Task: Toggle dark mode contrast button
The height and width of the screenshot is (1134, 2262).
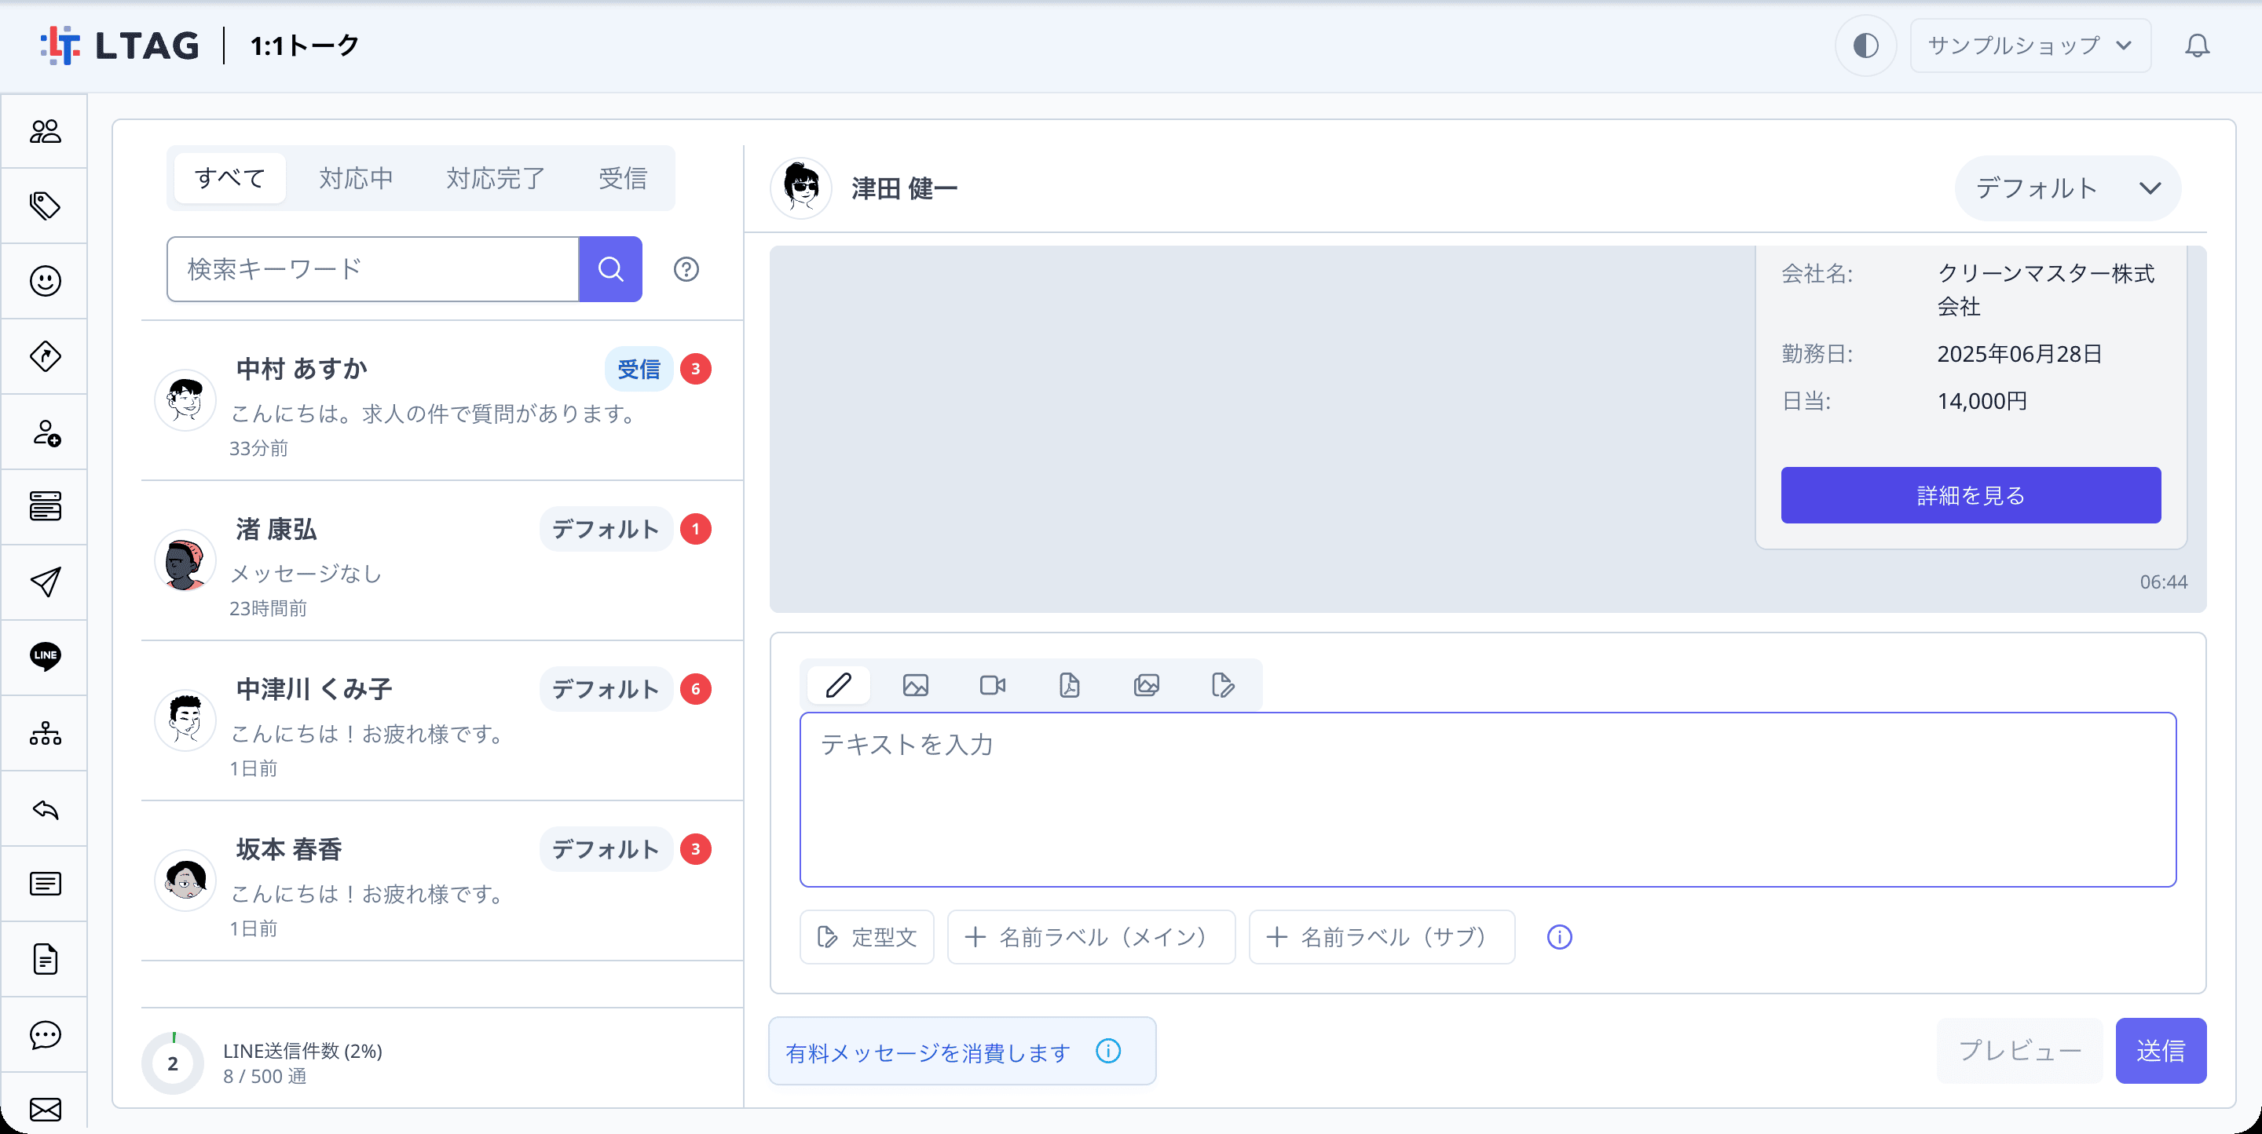Action: [1865, 46]
